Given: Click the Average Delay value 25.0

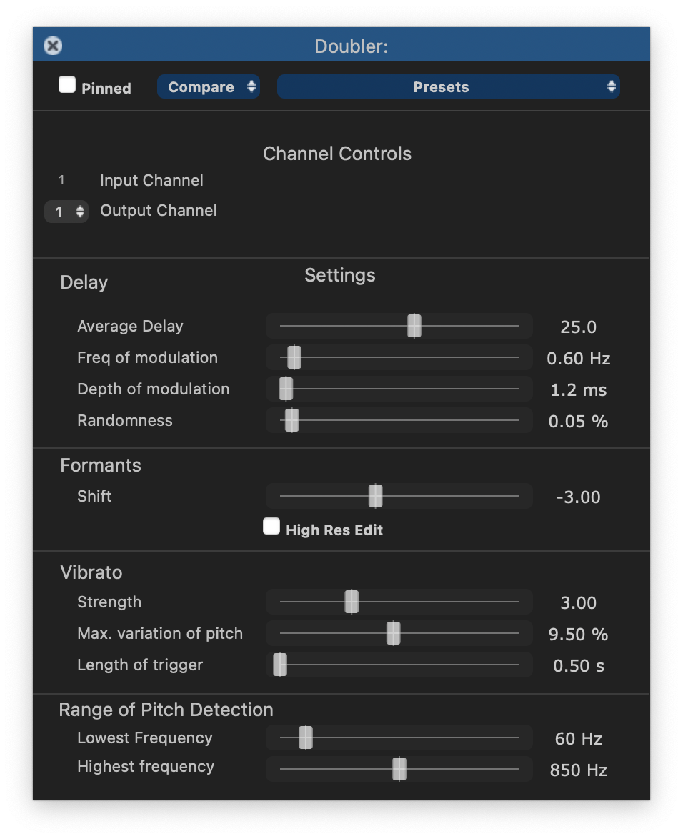Looking at the screenshot, I should (578, 327).
